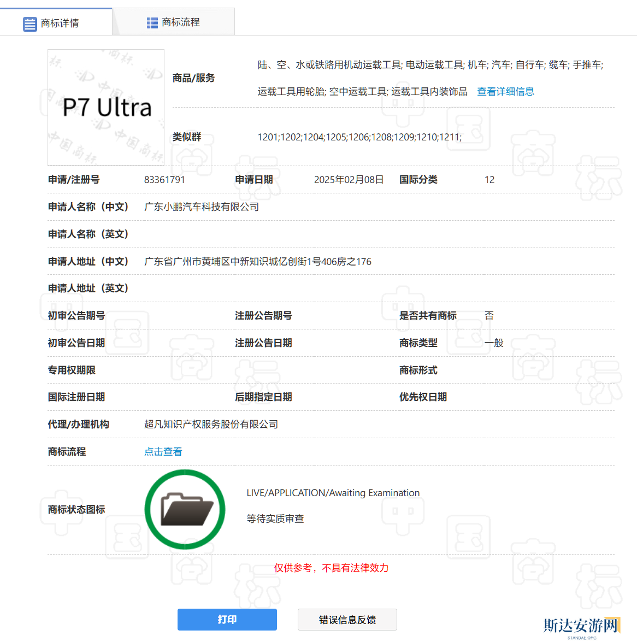Screen dimensions: 637x642
Task: Click the 斯达安游网 logo in the corner
Action: coord(581,626)
